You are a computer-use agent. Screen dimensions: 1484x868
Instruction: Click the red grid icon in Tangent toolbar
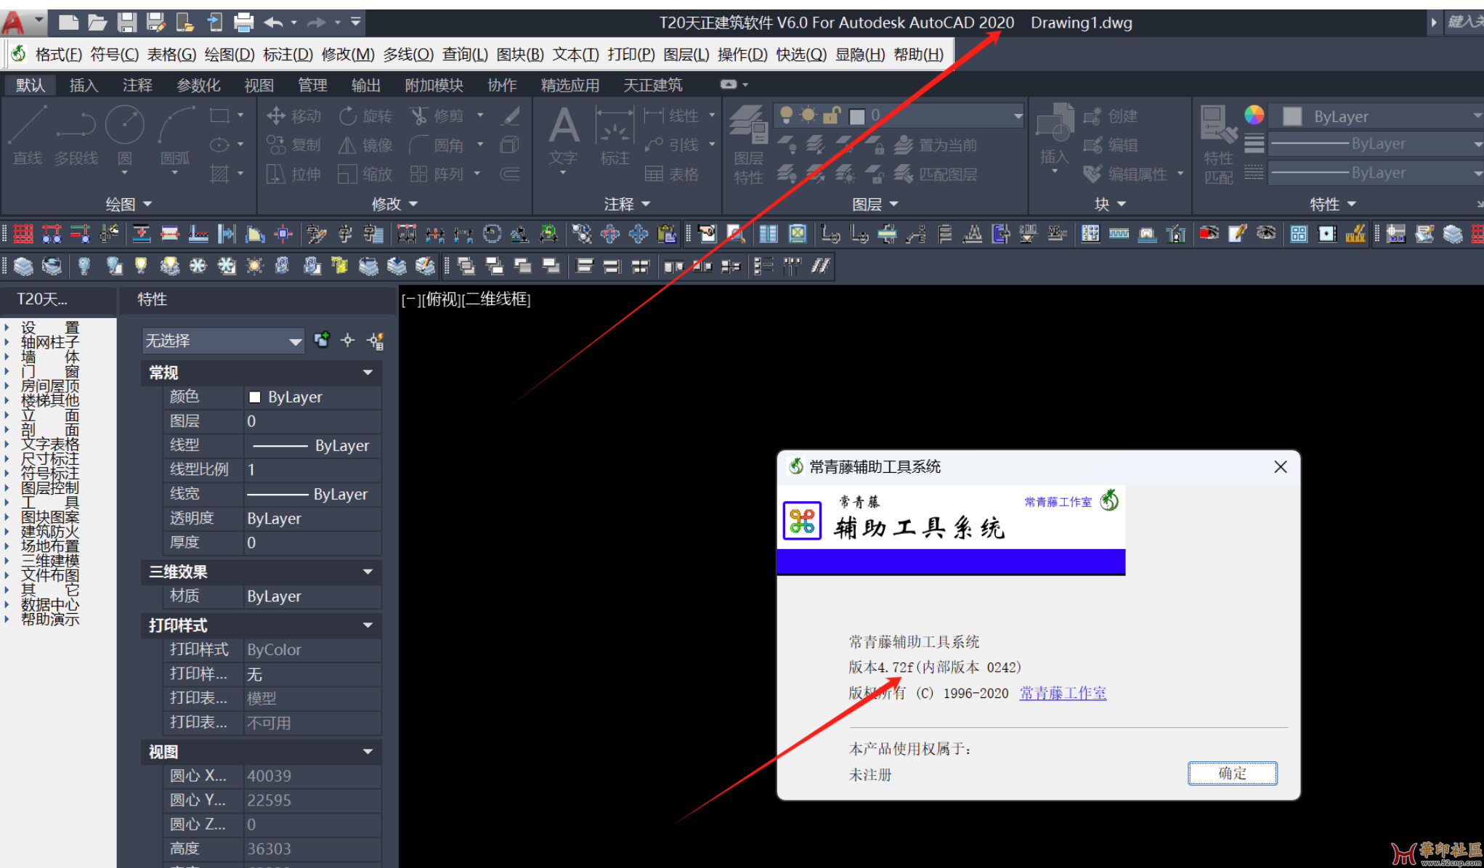tap(23, 234)
